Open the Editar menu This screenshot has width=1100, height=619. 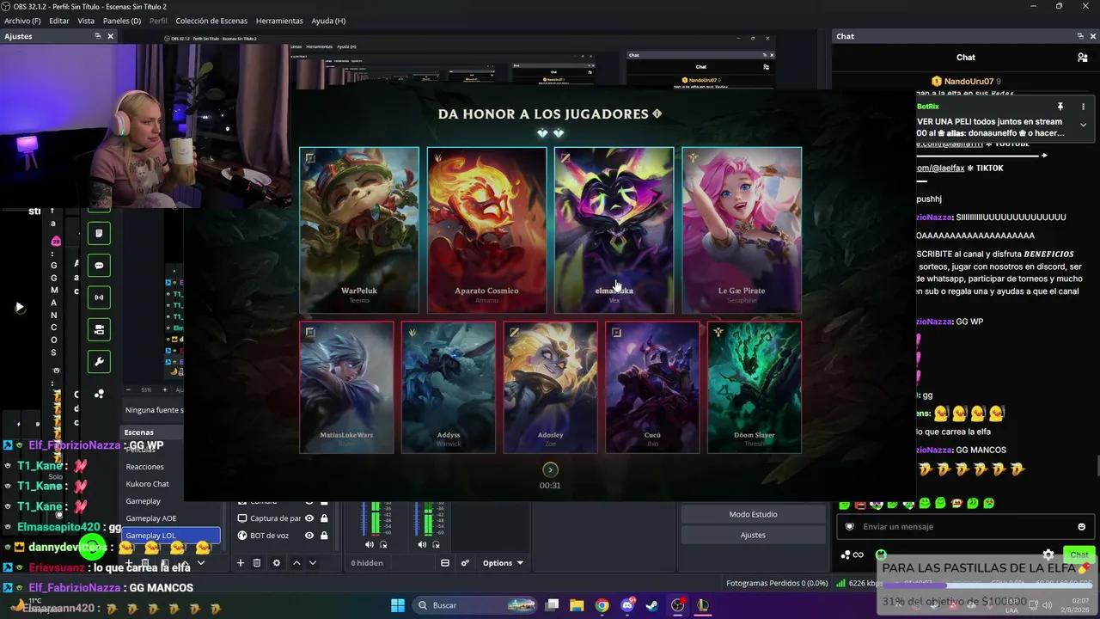[x=59, y=21]
